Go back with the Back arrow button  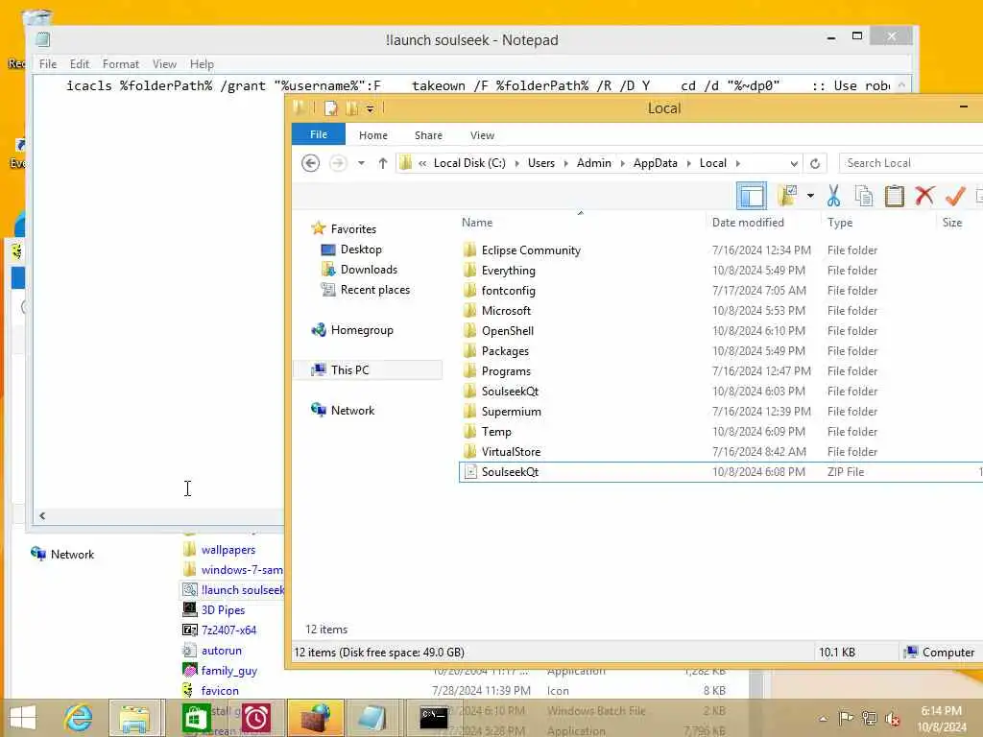pos(310,163)
